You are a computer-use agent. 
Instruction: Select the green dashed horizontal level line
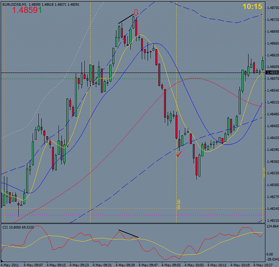coord(133,79)
